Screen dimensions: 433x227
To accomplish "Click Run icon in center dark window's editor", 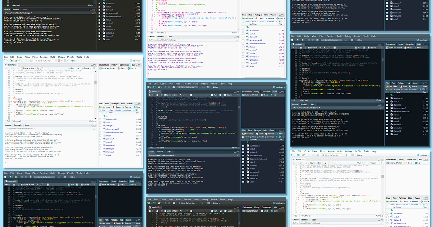I will (213, 95).
